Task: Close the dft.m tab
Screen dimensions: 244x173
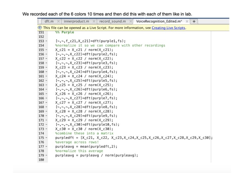Action: (x=58, y=21)
